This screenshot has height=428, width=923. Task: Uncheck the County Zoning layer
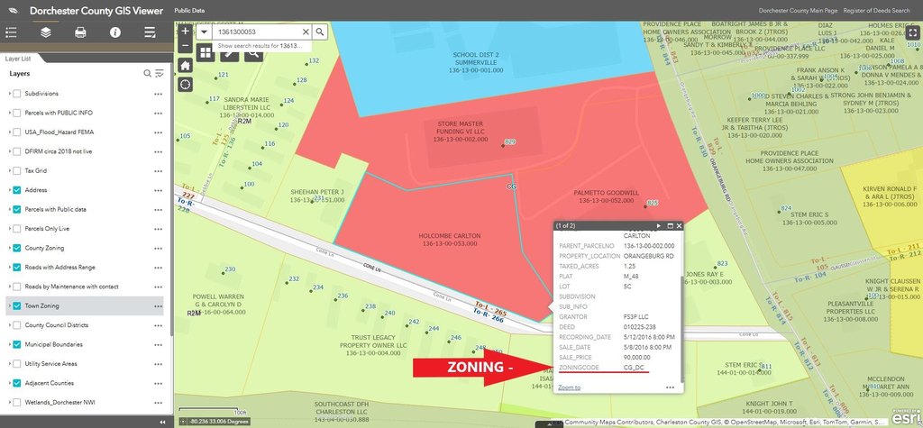pos(17,248)
